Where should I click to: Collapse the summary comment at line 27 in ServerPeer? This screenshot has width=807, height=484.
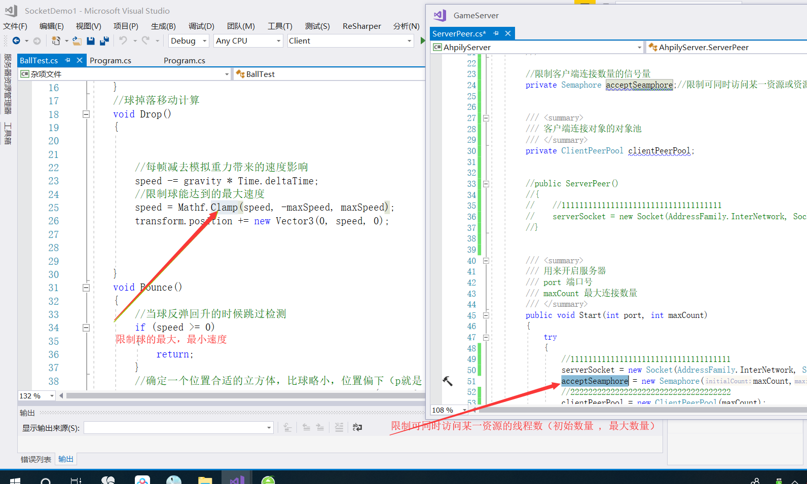click(x=486, y=118)
